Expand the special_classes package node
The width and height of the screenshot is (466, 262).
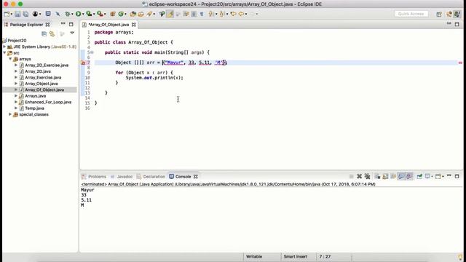click(10, 114)
